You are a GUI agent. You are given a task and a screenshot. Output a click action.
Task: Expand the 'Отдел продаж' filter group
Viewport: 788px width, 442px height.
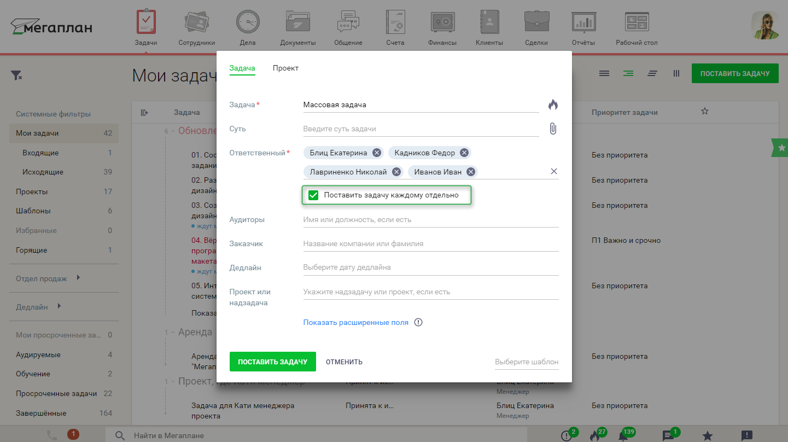(78, 278)
